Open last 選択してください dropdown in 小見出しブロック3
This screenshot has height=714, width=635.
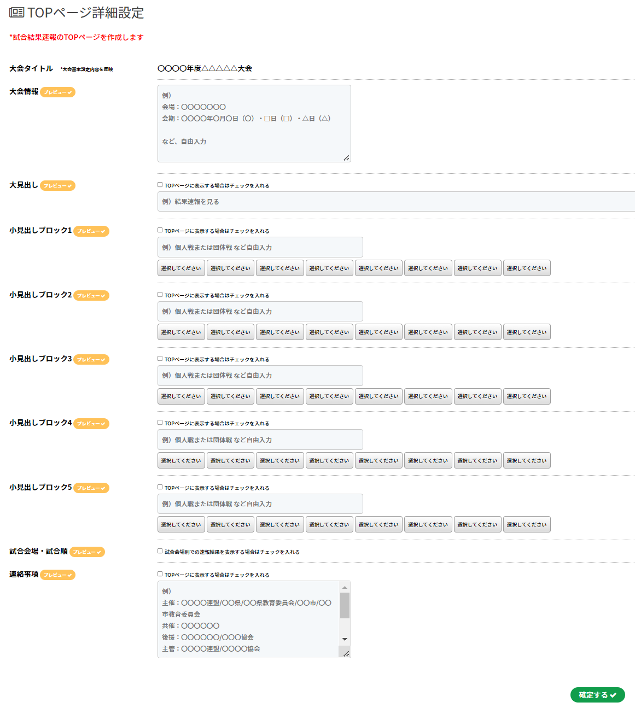coord(526,396)
